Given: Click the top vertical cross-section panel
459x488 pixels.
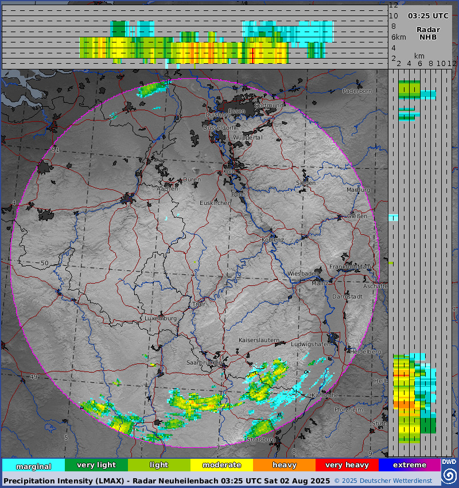Looking at the screenshot, I should coord(195,37).
